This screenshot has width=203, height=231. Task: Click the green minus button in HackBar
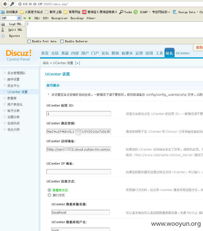pos(25,18)
